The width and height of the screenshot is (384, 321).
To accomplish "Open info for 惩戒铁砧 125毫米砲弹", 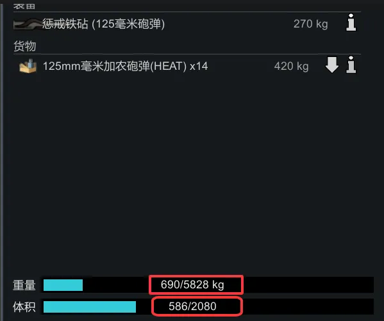I will pyautogui.click(x=351, y=22).
